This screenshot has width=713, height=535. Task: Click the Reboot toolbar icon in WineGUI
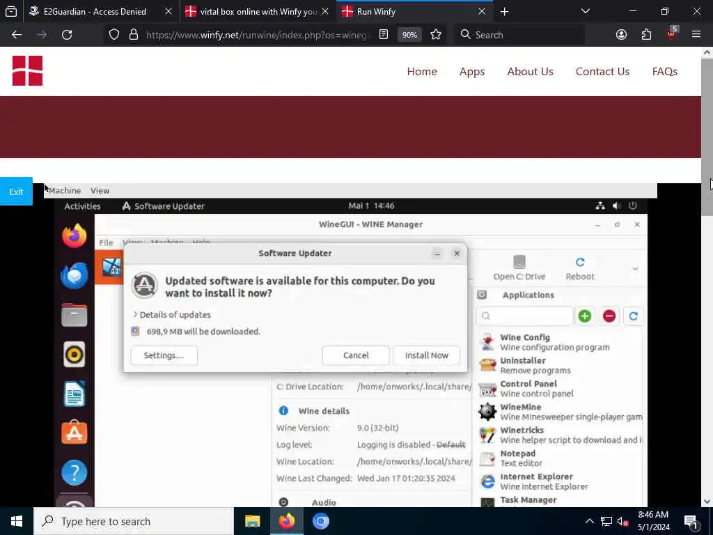click(x=580, y=268)
